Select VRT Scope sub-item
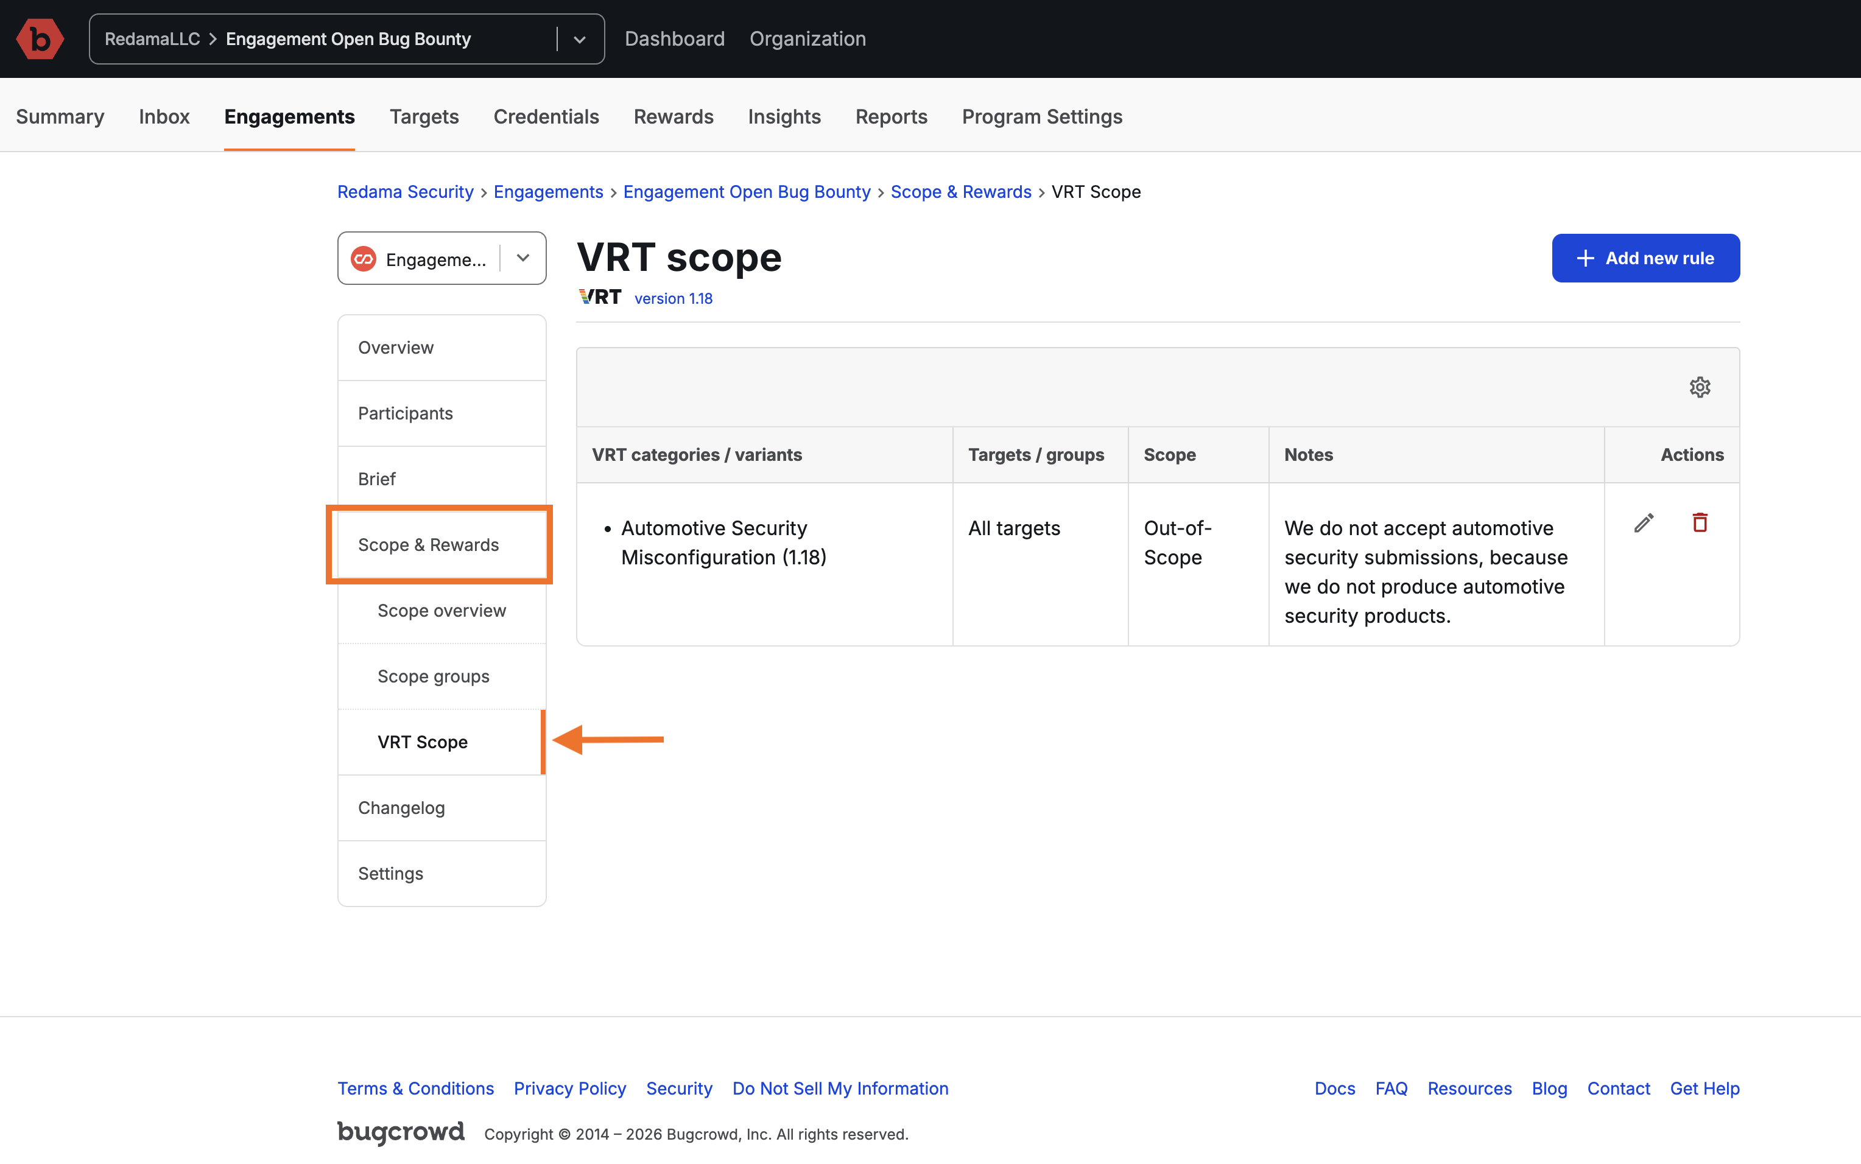The width and height of the screenshot is (1861, 1164). pyautogui.click(x=442, y=742)
